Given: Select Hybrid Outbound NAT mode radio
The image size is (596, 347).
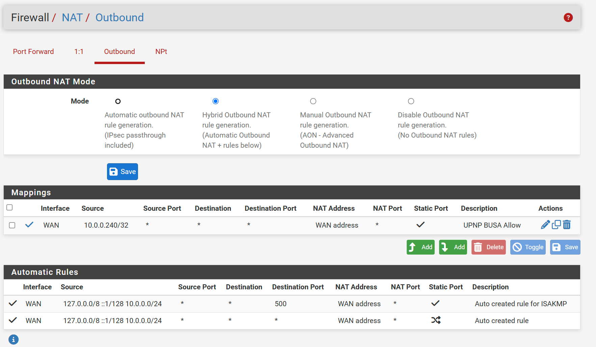Looking at the screenshot, I should pos(215,101).
